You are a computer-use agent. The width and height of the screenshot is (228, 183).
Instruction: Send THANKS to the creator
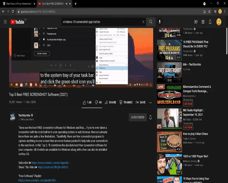[126, 102]
